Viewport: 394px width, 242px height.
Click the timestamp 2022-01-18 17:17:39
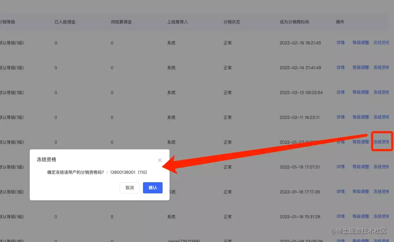pyautogui.click(x=300, y=192)
